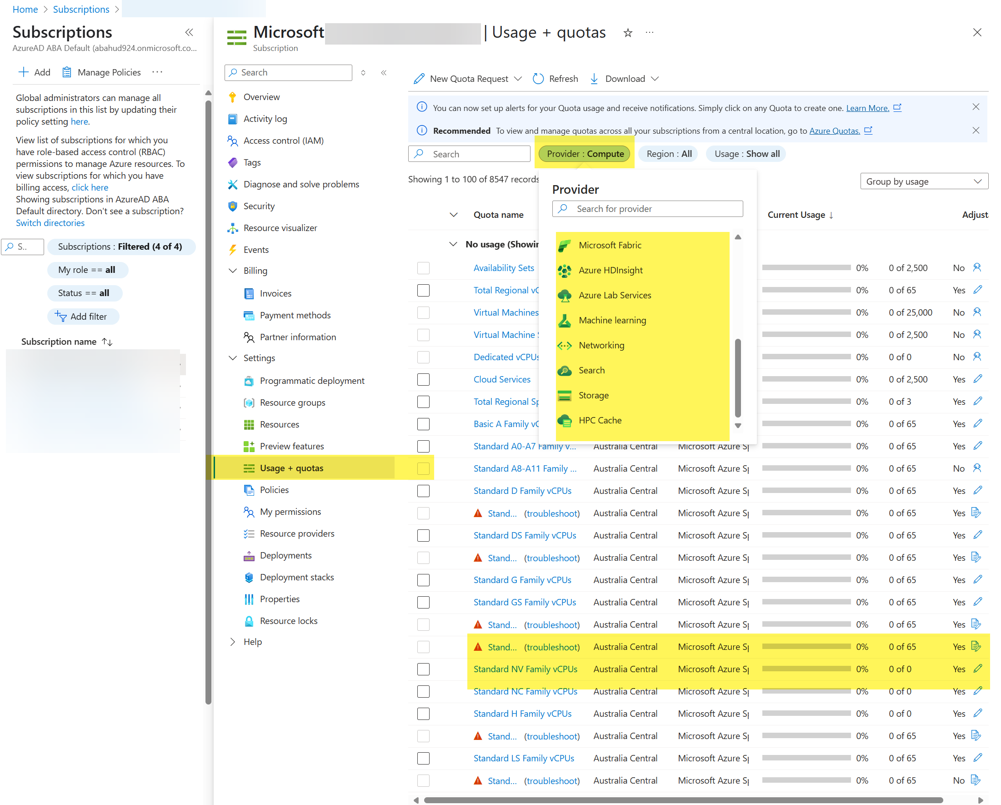Open the Azure Quotas link

point(834,131)
